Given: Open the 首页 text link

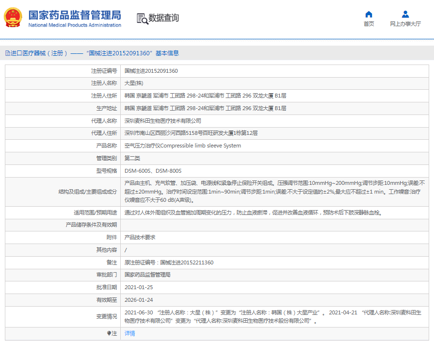Looking at the screenshot, I should click(x=369, y=24).
